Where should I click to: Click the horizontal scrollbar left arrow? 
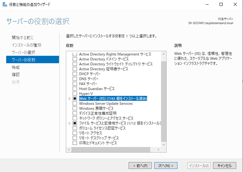(x=69, y=150)
